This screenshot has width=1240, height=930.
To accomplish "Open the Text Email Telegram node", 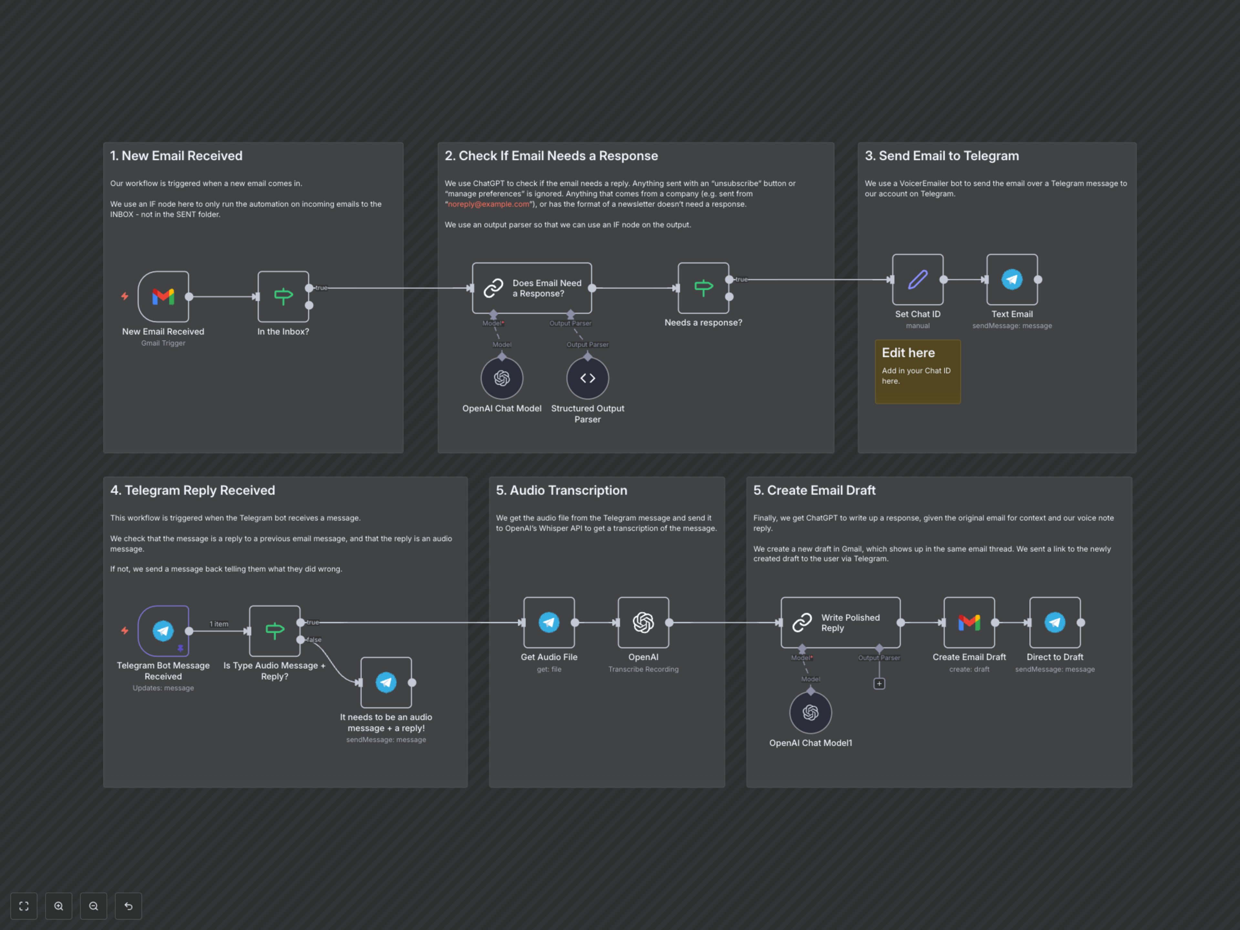I will 1012,279.
